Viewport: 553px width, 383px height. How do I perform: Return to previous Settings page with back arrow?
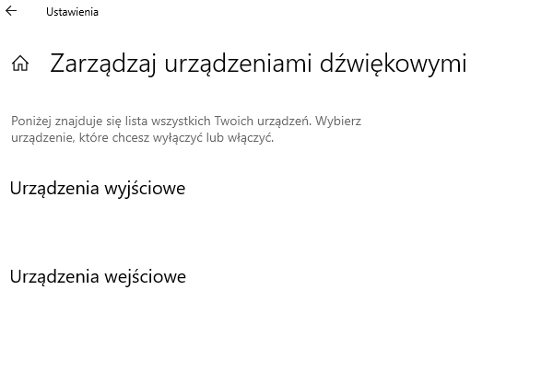tap(11, 11)
